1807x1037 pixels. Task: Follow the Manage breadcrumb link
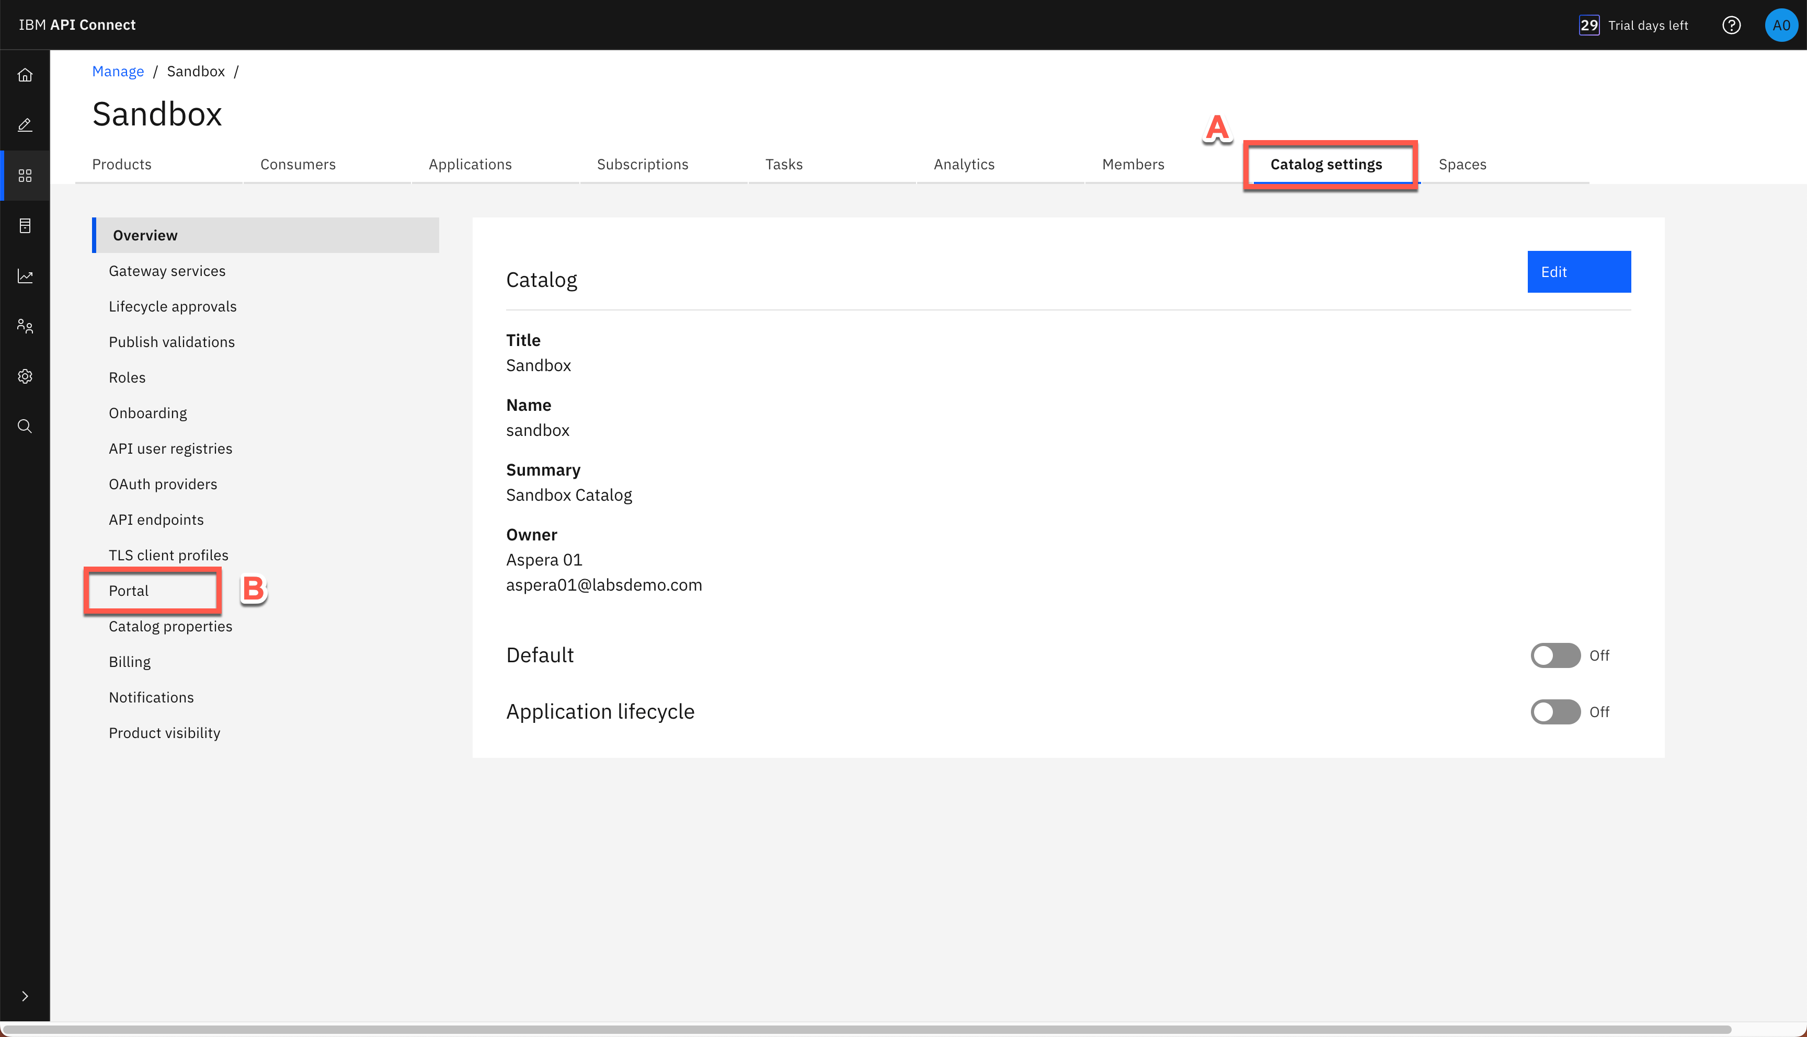pyautogui.click(x=118, y=71)
